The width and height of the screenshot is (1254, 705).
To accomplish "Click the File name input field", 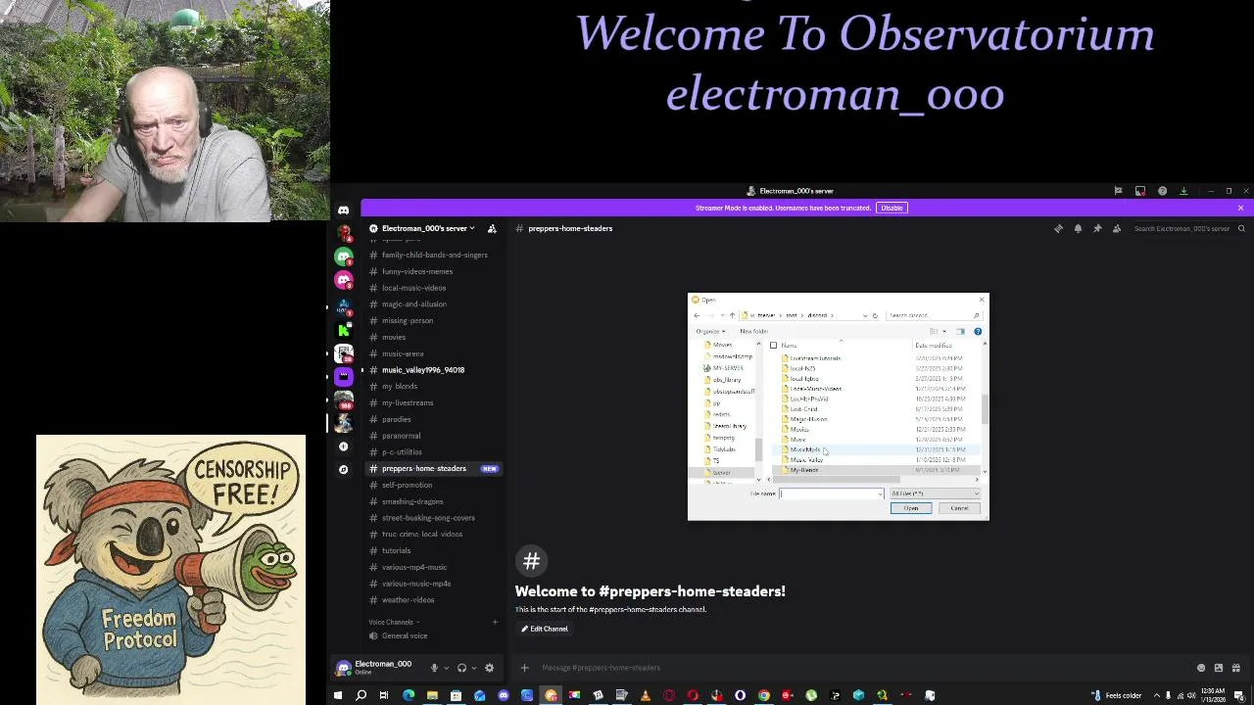I will click(831, 493).
